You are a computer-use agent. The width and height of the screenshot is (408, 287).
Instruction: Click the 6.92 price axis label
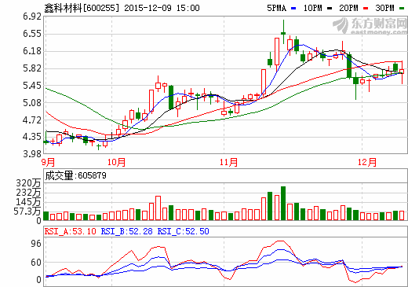[x=32, y=17]
